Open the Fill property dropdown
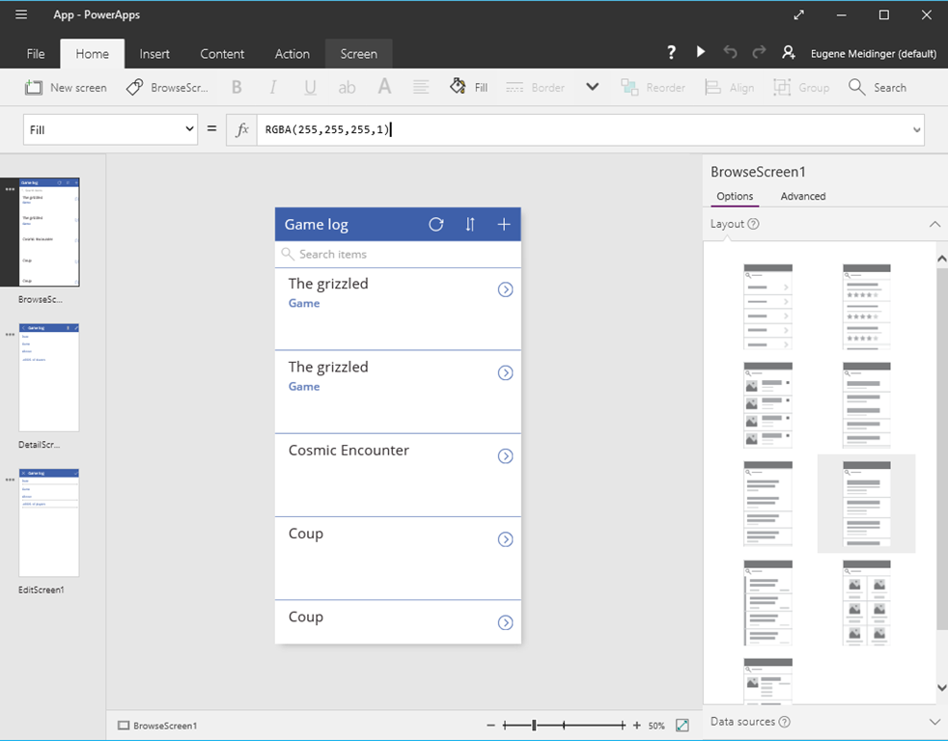This screenshot has height=741, width=948. tap(111, 129)
